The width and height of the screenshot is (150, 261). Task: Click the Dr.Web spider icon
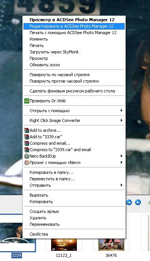(x=27, y=101)
